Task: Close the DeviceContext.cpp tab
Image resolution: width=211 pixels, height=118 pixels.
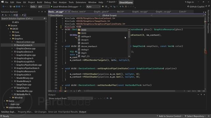Action: pyautogui.click(x=69, y=12)
